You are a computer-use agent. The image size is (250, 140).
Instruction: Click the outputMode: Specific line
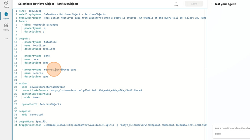[x=33, y=121]
